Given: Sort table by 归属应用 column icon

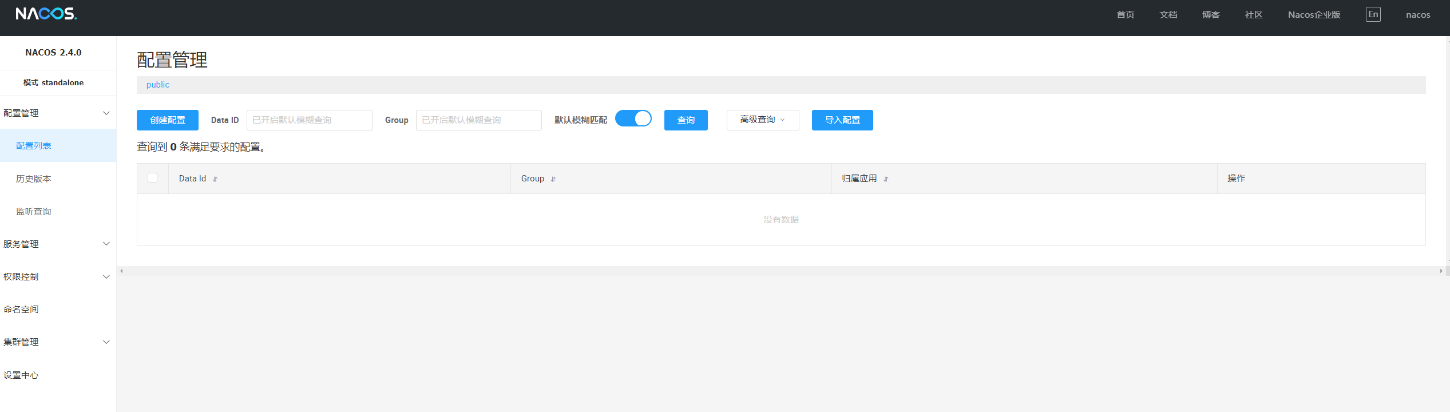Looking at the screenshot, I should [886, 179].
